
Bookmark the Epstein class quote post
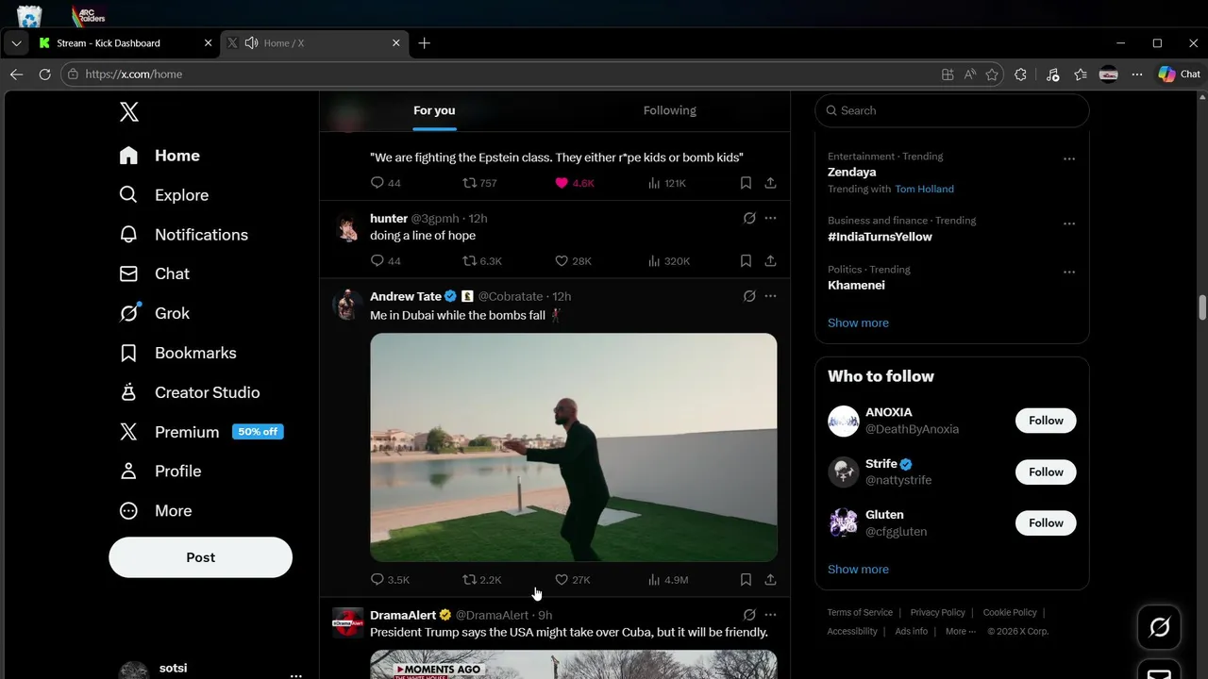point(746,183)
